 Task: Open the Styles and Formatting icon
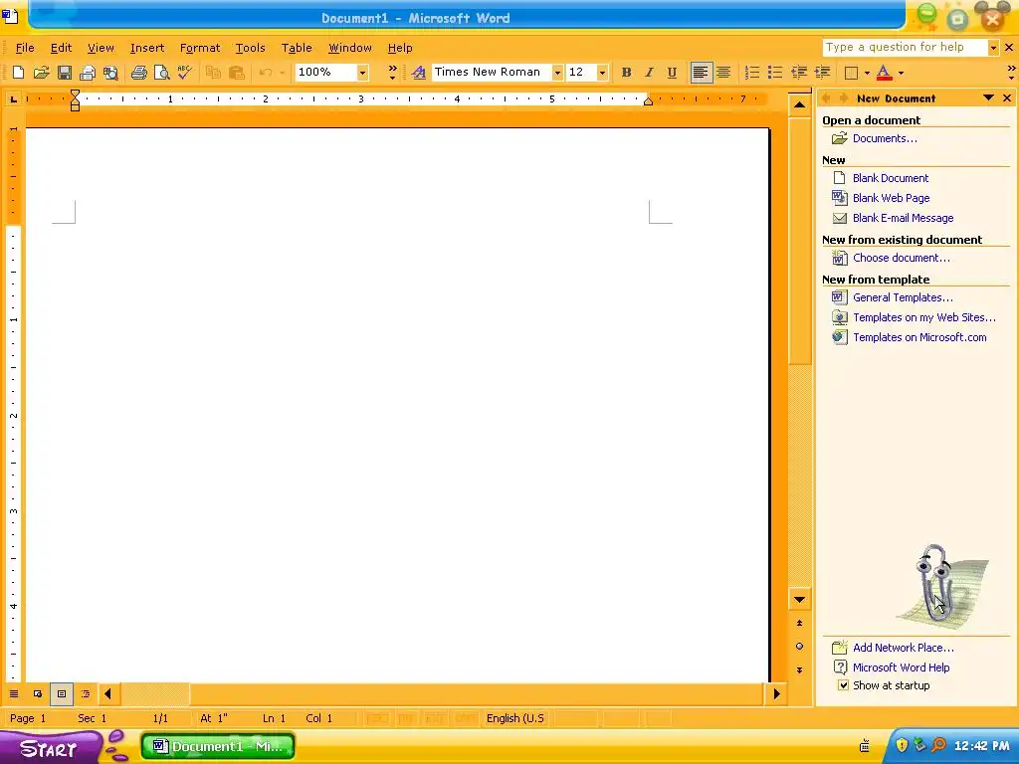[419, 73]
